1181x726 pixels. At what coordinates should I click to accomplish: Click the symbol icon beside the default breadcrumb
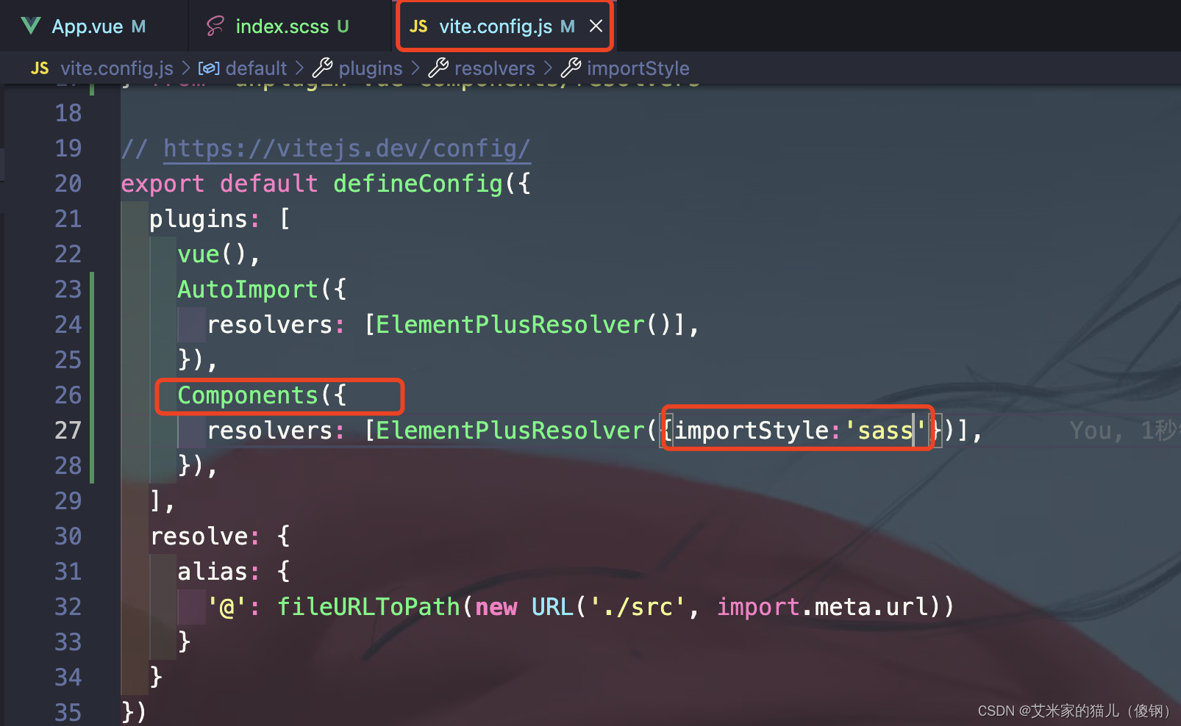tap(209, 68)
